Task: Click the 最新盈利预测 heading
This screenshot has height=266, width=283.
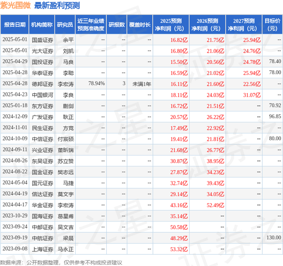Action: pos(57,5)
